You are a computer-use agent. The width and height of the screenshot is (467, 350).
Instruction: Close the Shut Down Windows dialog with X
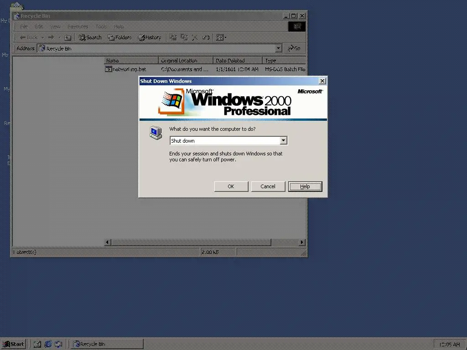(322, 81)
